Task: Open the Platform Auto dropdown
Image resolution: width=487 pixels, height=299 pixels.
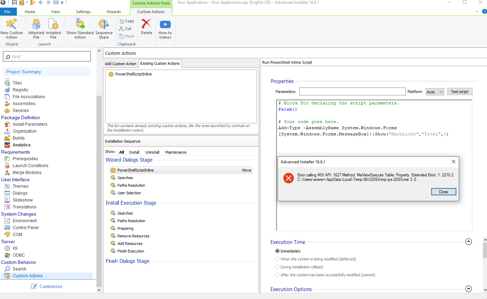Action: (x=435, y=92)
